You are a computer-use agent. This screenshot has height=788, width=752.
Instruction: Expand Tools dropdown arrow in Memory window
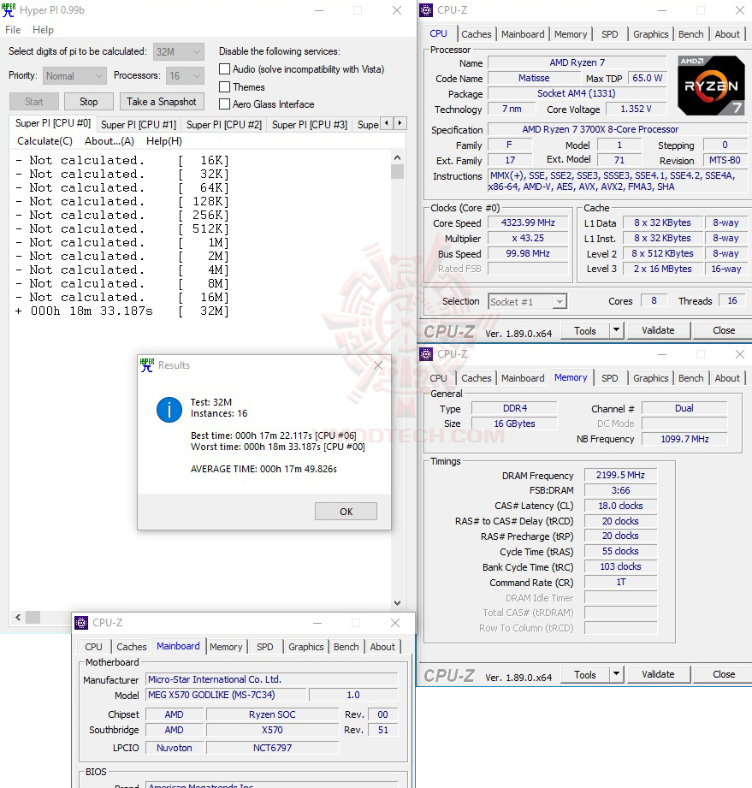pos(616,674)
